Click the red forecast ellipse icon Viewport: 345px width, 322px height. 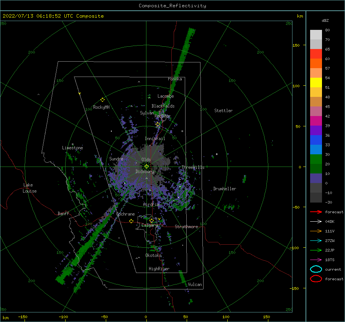[316, 279]
